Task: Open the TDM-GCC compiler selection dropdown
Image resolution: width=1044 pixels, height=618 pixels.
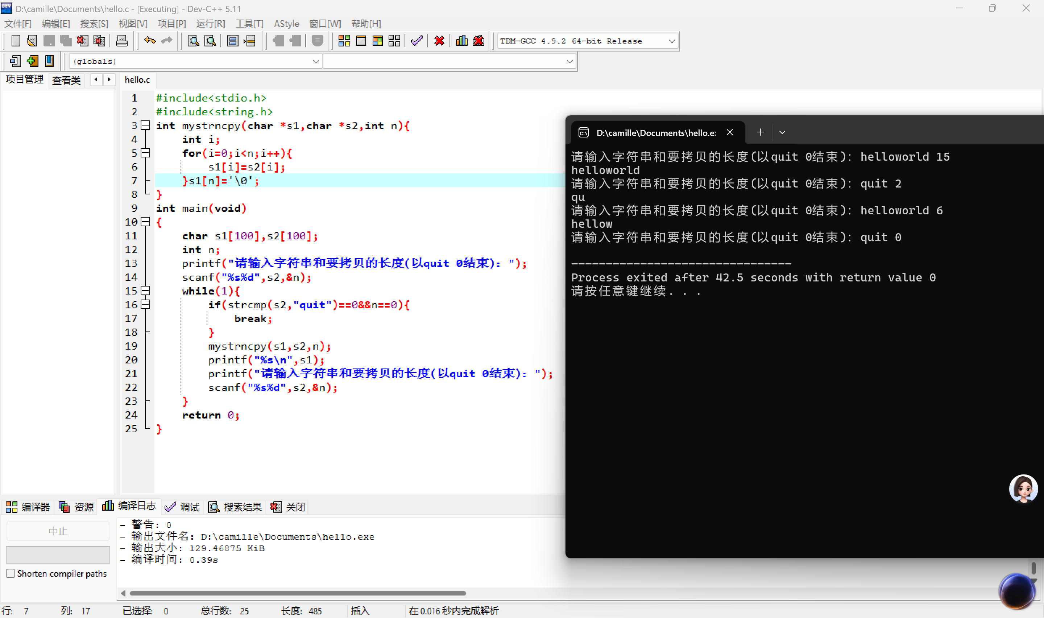Action: pyautogui.click(x=671, y=41)
